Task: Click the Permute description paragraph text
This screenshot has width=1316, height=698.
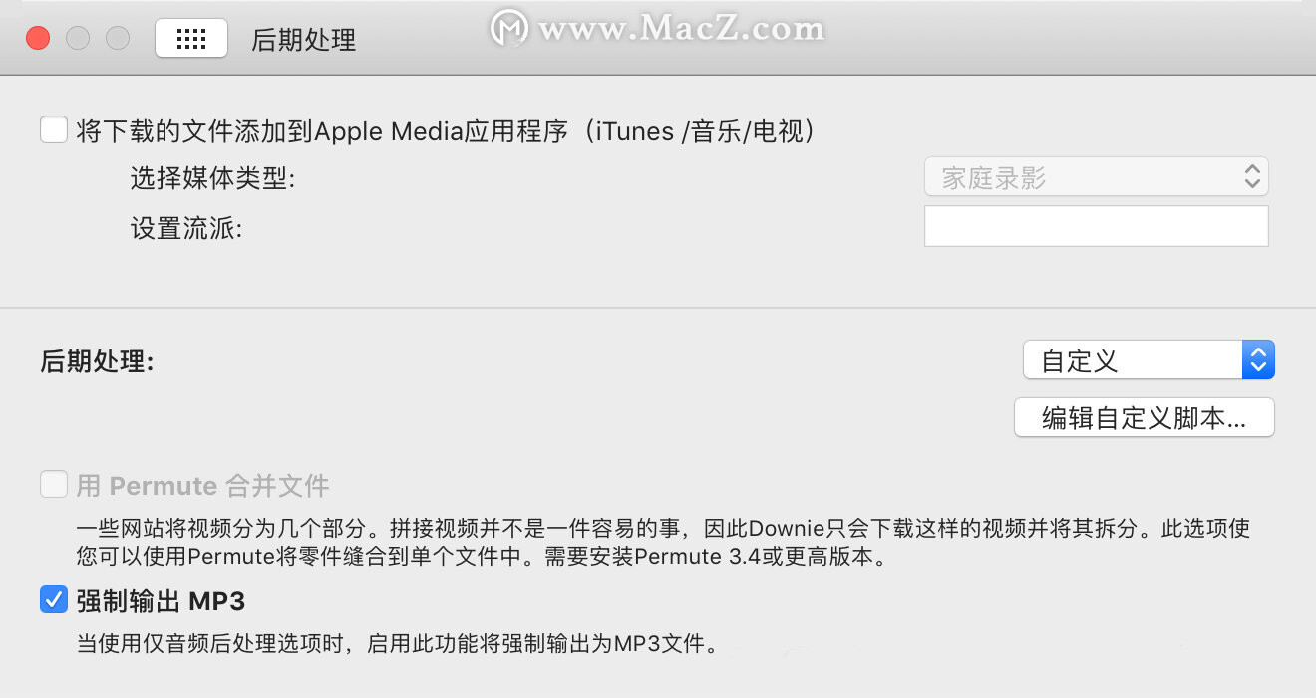Action: (x=663, y=542)
